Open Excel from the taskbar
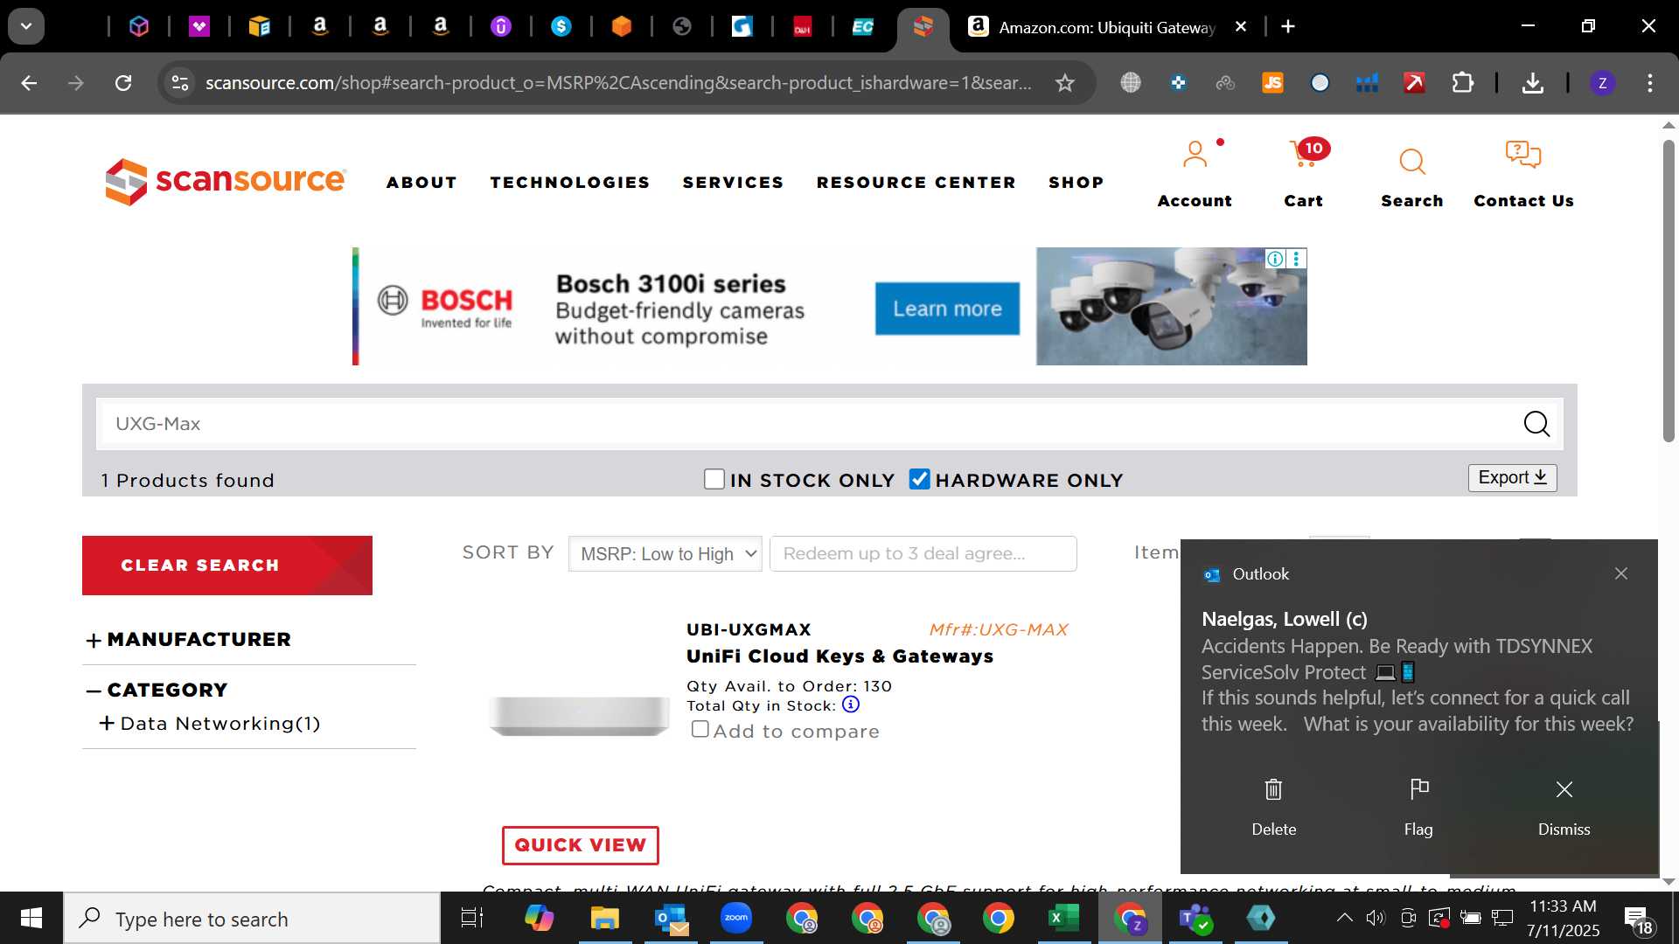The image size is (1679, 944). (1063, 918)
